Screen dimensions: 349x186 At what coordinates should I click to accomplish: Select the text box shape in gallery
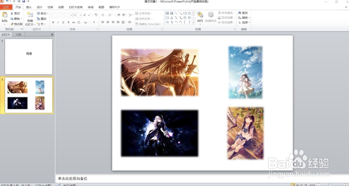(x=167, y=13)
